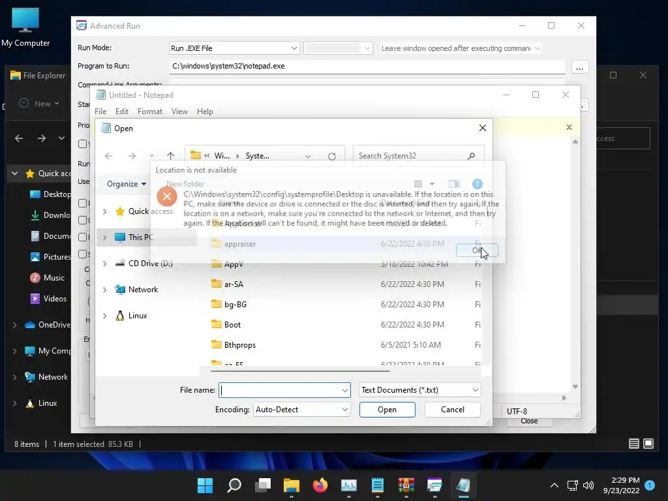
Task: Open the Encoding Auto-Detect dropdown
Action: (301, 410)
